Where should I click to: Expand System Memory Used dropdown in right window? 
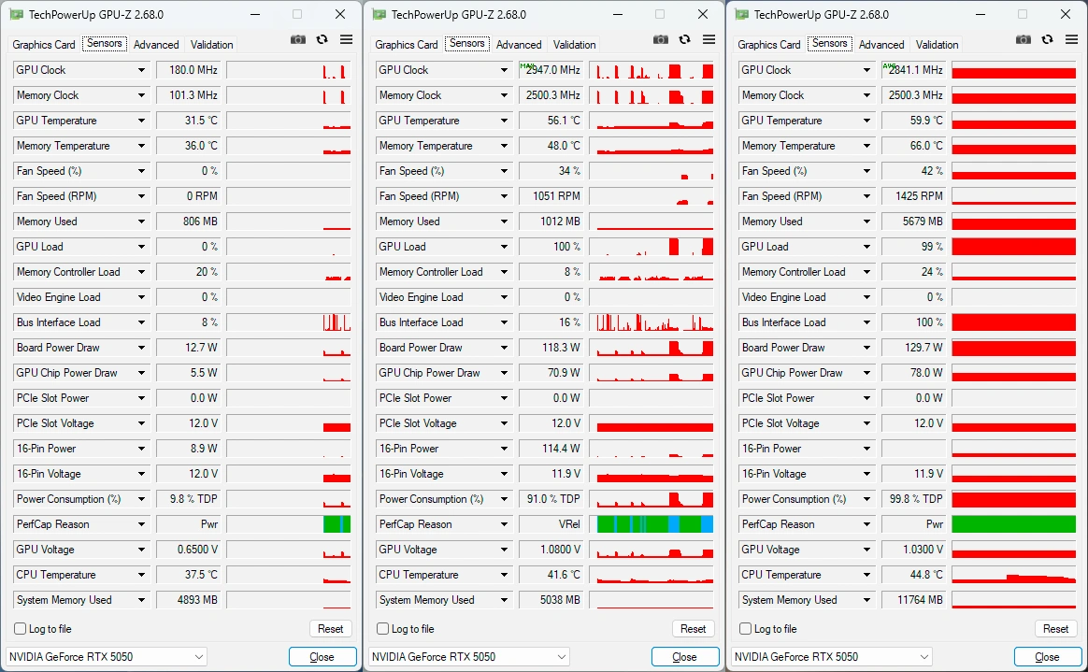pos(867,600)
